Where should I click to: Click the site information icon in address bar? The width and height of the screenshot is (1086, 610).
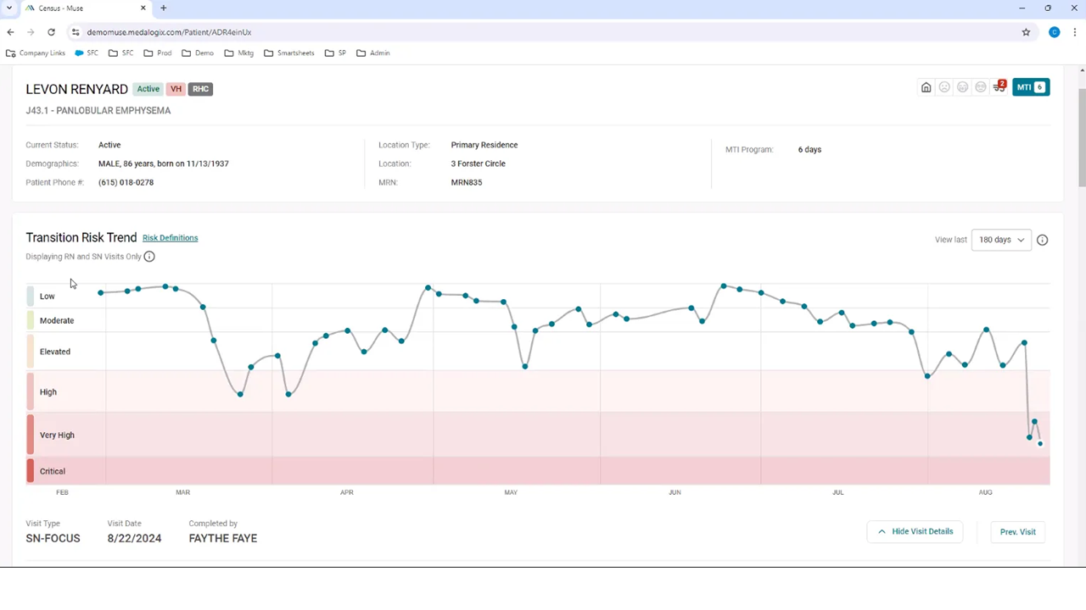tap(76, 32)
